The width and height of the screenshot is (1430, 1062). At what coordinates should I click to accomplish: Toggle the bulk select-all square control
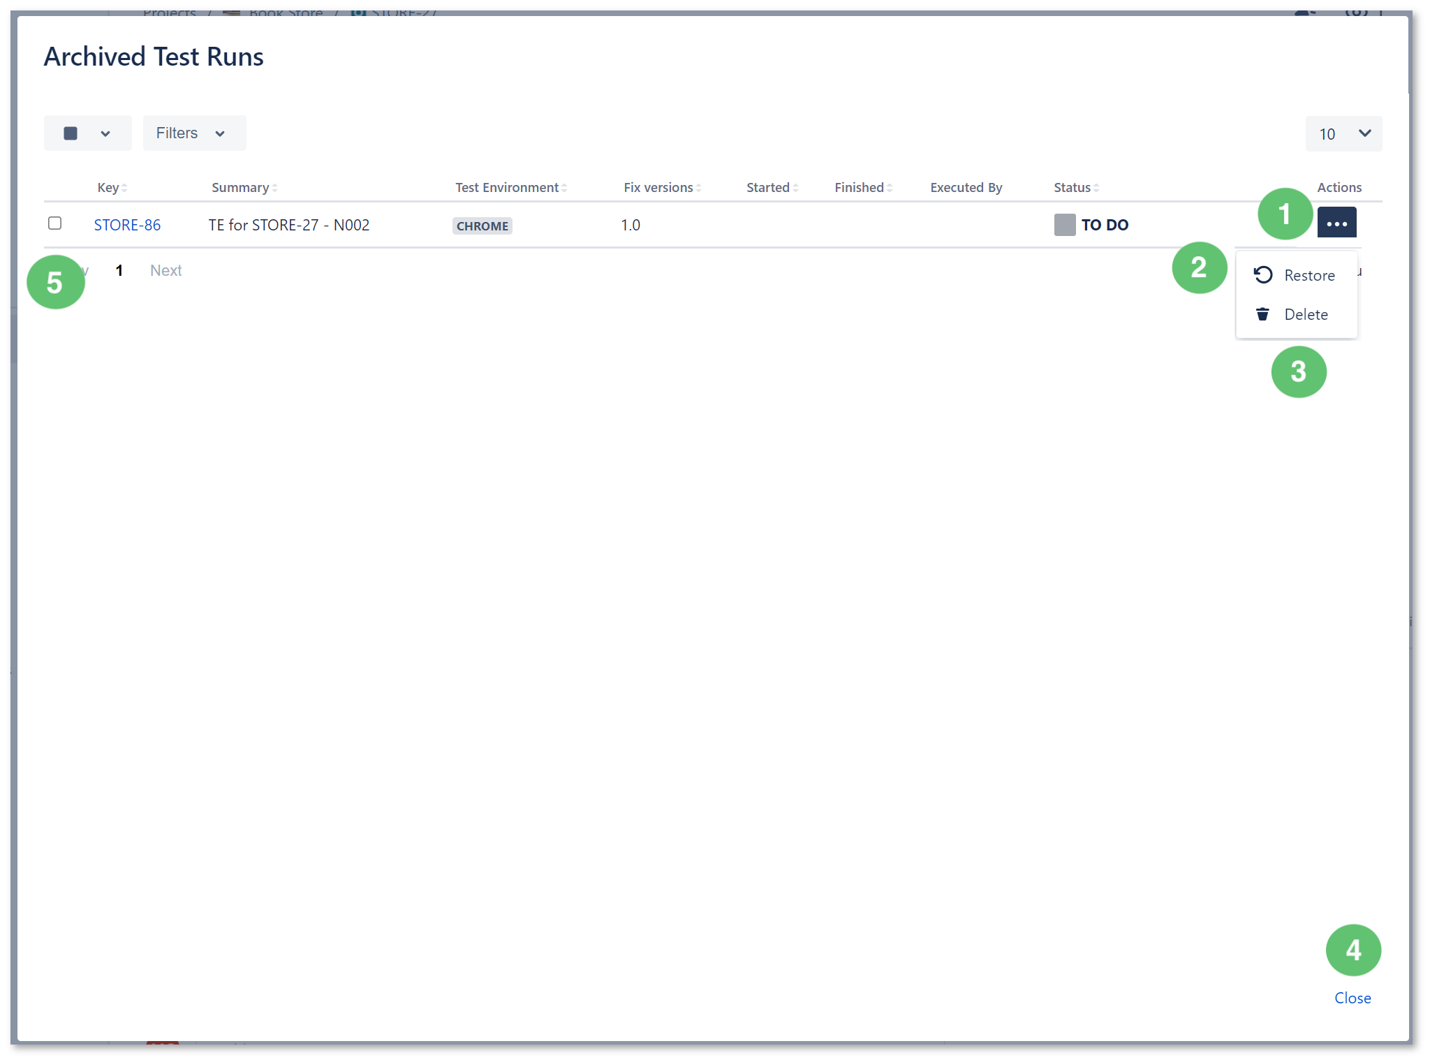71,133
